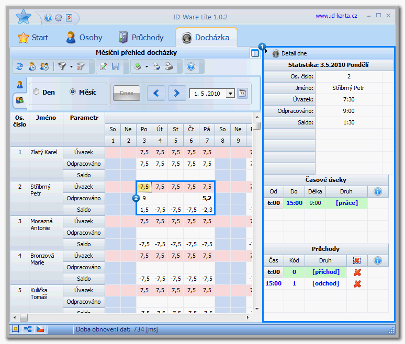The height and width of the screenshot is (344, 405).
Task: Collapse the Detail dne panel arrow
Action: [x=266, y=51]
